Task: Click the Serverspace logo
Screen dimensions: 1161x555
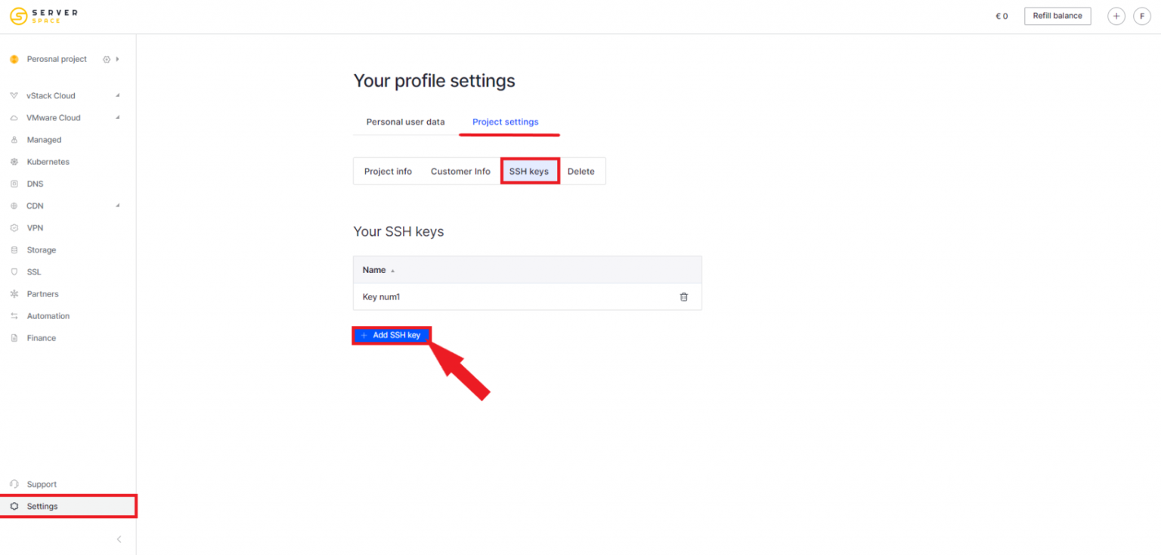Action: [44, 16]
